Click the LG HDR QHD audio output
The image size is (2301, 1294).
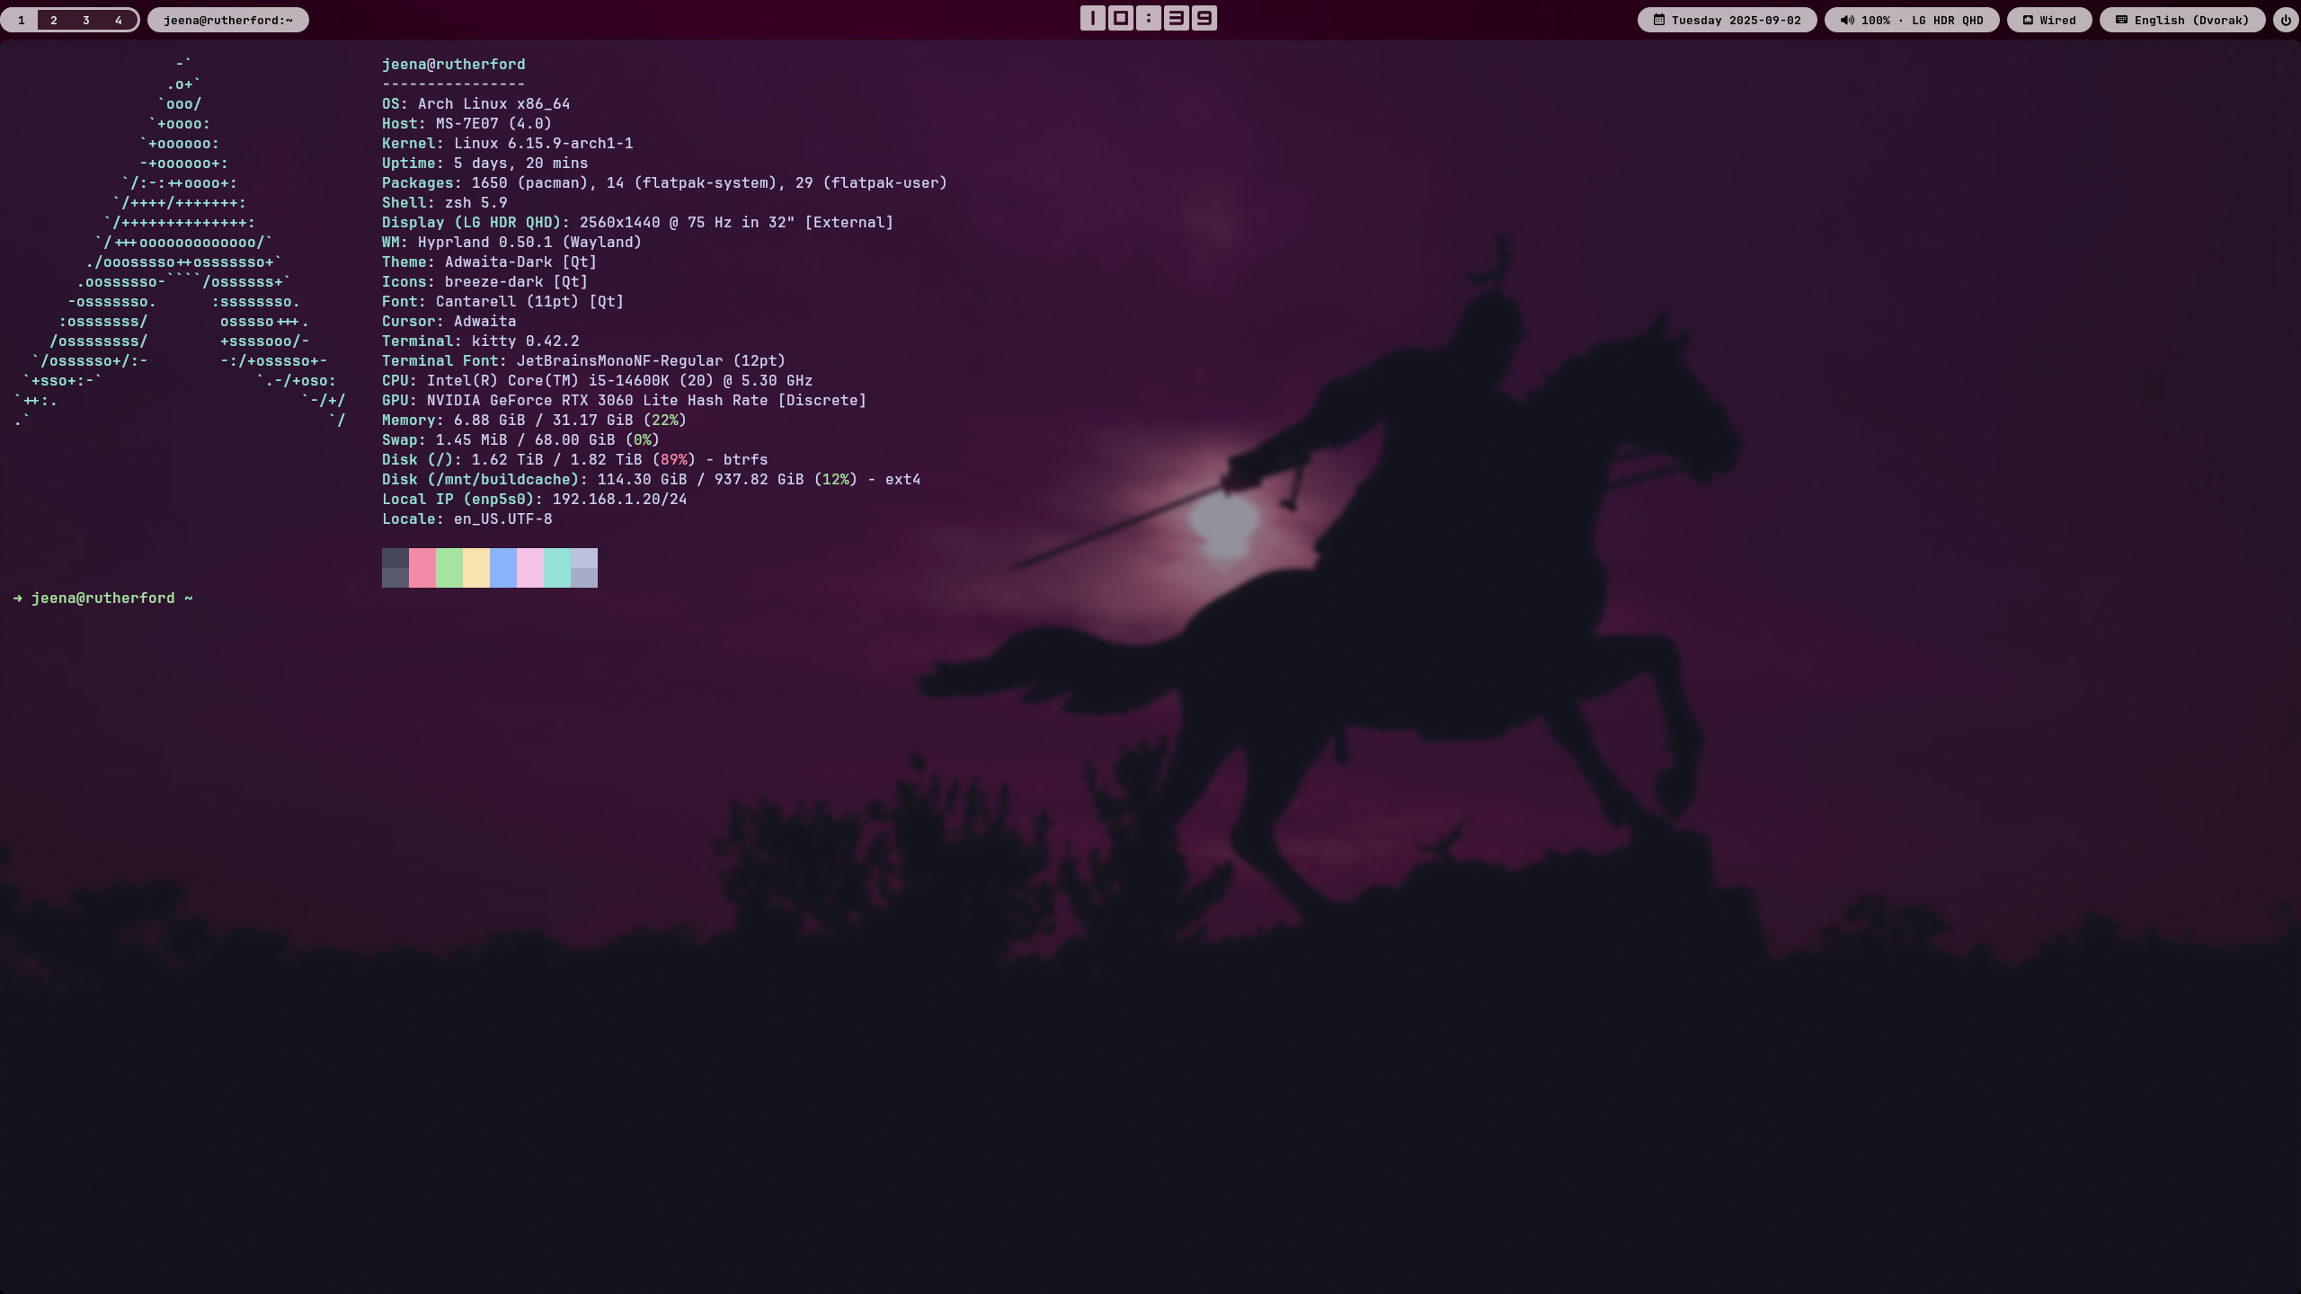[x=1947, y=20]
